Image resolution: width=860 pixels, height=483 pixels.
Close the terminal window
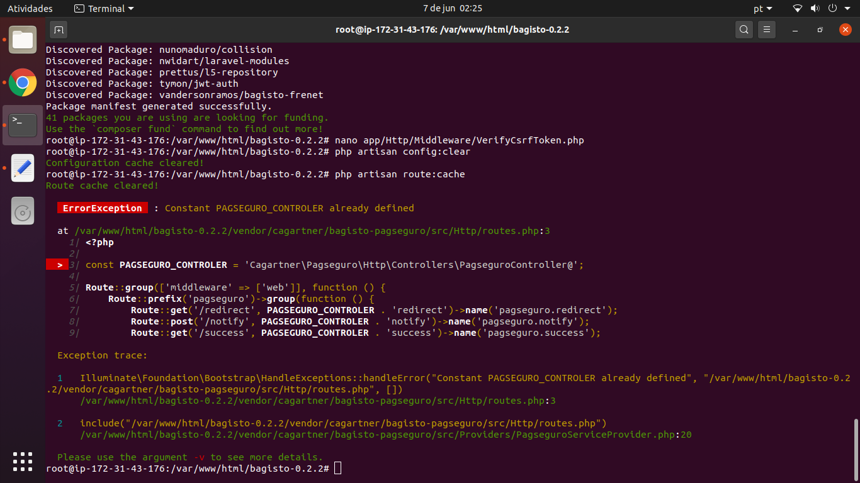[x=846, y=30]
